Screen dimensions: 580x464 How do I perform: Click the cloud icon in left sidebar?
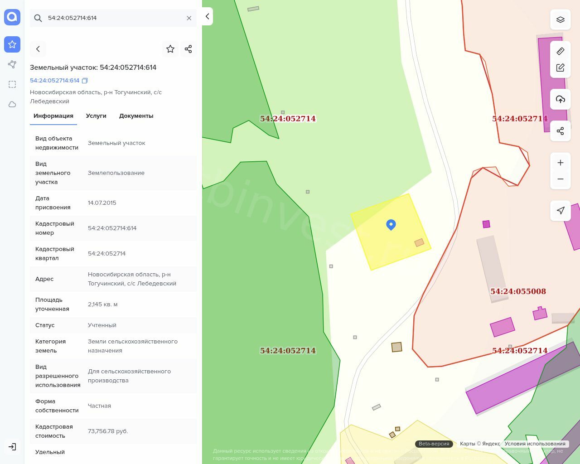12,104
